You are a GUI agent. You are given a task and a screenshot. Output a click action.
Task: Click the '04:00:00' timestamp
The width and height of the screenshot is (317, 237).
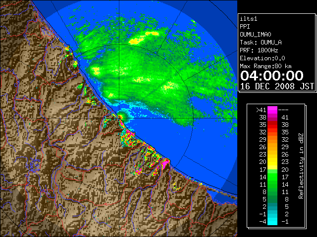point(272,76)
